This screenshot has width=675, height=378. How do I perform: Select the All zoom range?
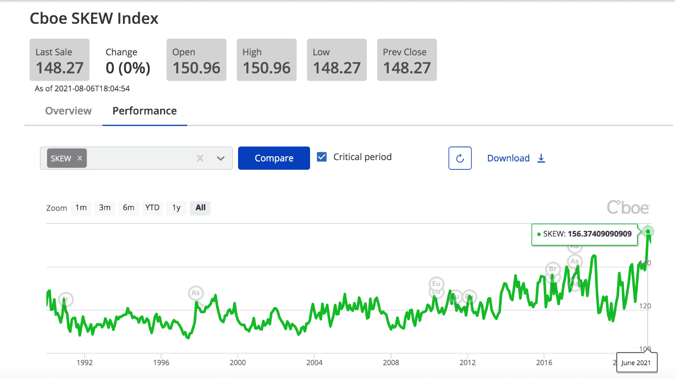[x=200, y=208]
